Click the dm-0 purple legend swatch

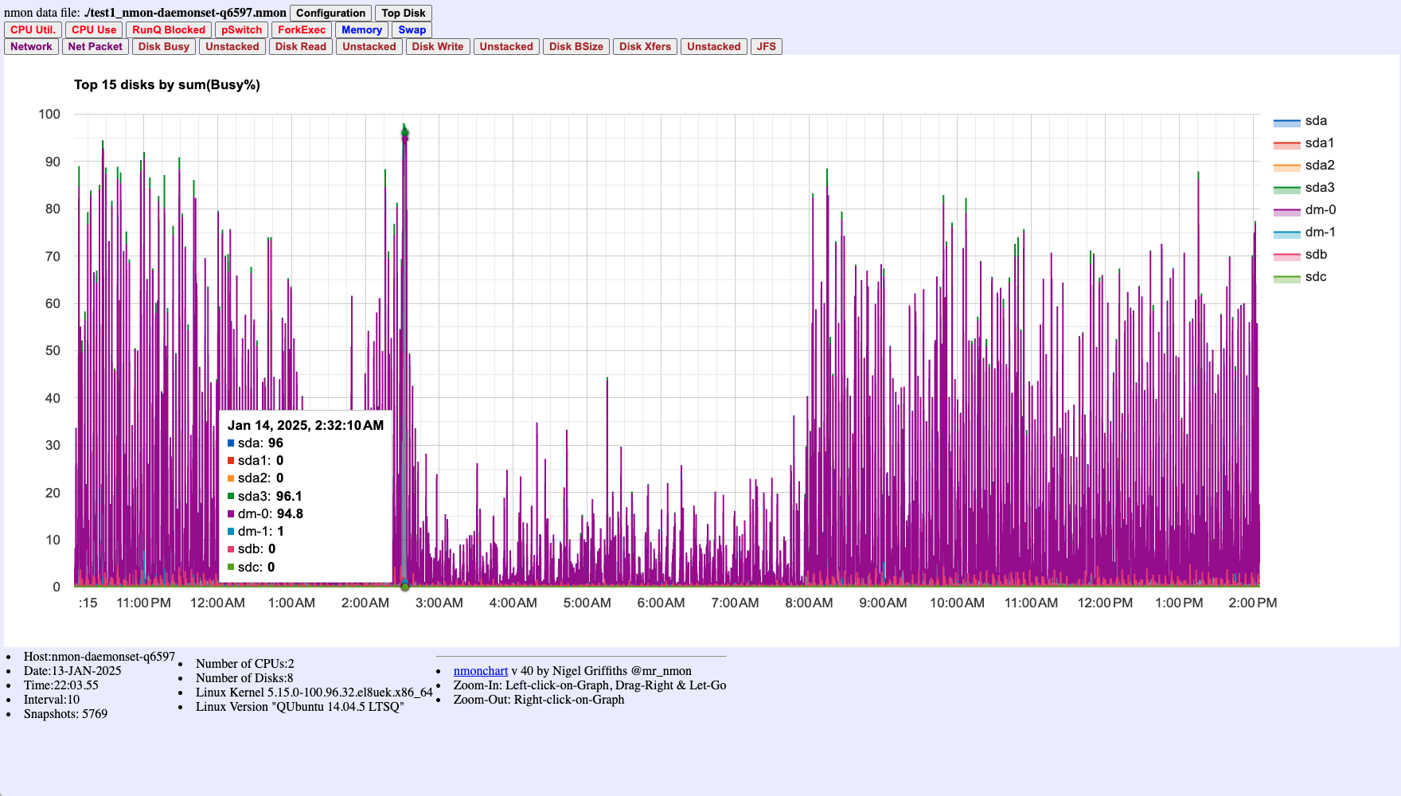(1286, 211)
